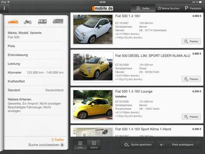The image size is (205, 154).
Task: Click the 5.890 € price
Action: point(197,53)
